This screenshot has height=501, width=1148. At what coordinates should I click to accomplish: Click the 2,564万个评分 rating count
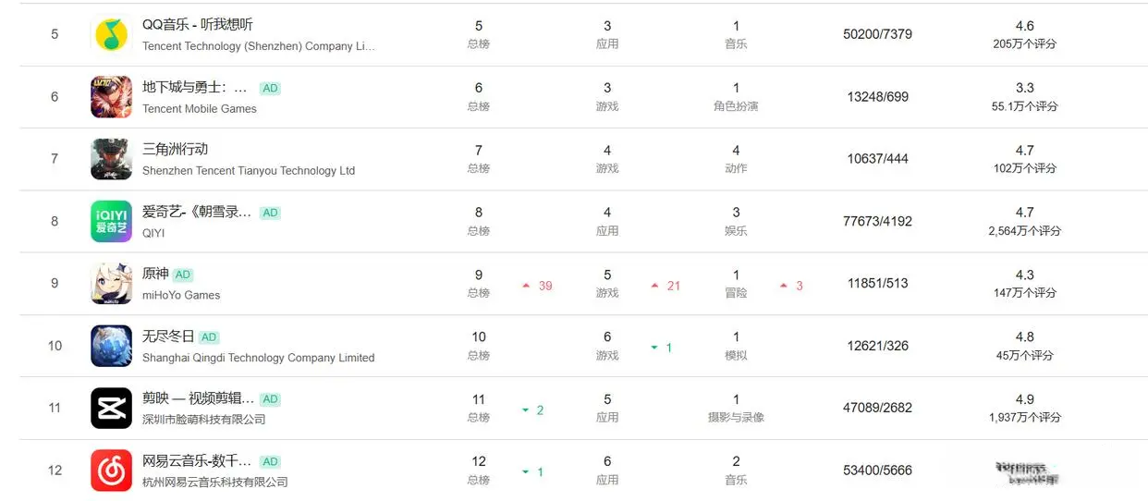1024,231
